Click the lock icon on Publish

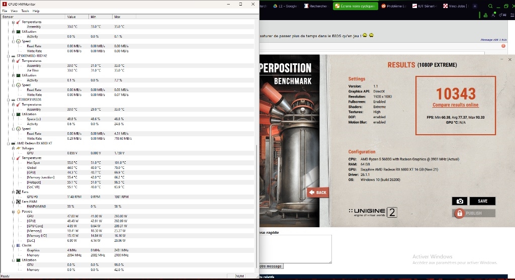460,213
